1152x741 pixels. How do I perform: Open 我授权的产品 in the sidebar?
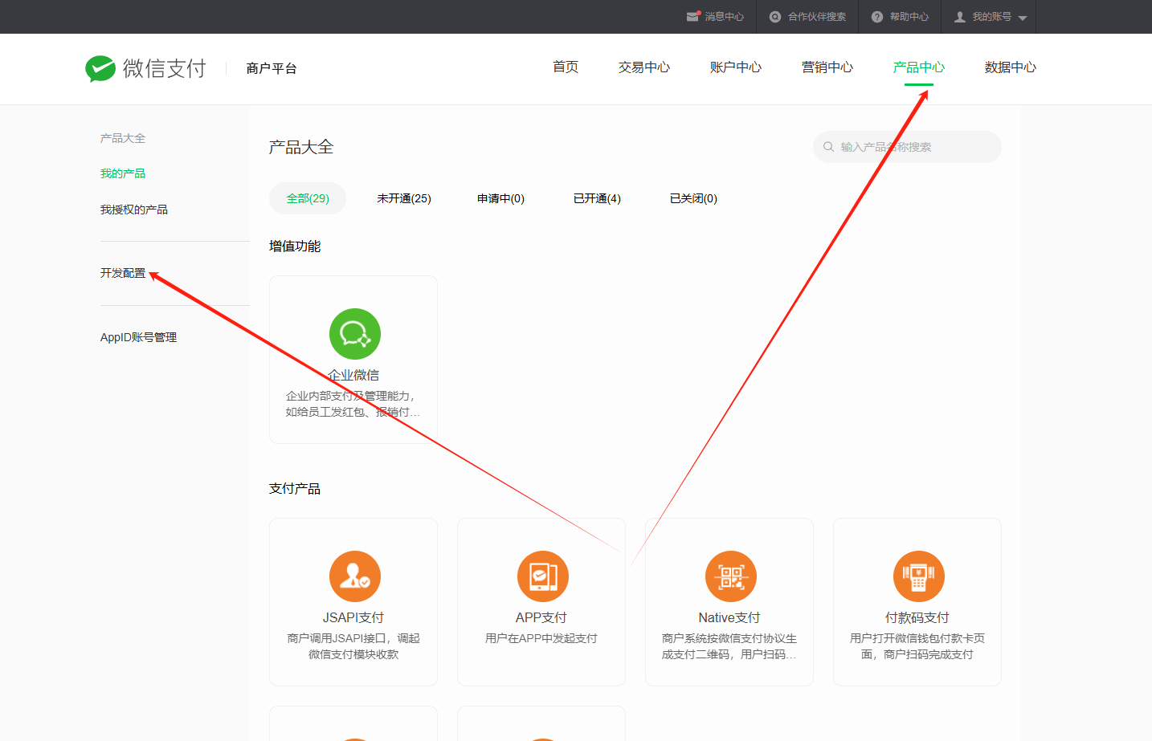pos(134,210)
